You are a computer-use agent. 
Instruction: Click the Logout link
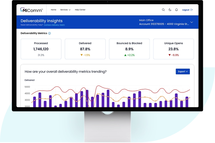coord(186,10)
